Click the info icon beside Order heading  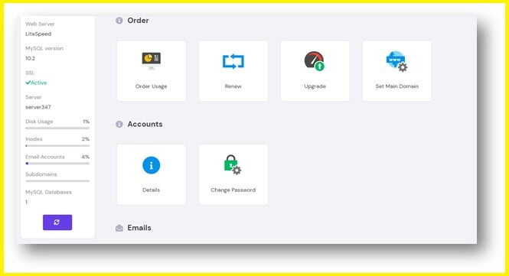tap(119, 21)
